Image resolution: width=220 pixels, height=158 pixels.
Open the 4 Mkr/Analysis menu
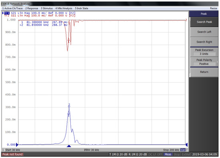(64, 8)
